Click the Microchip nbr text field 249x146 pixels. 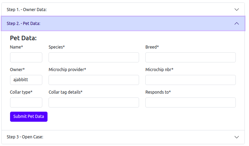pos(190,80)
